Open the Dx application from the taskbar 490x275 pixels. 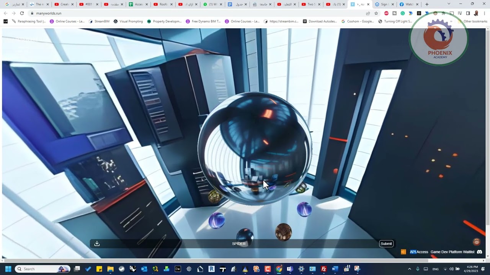[x=178, y=269]
